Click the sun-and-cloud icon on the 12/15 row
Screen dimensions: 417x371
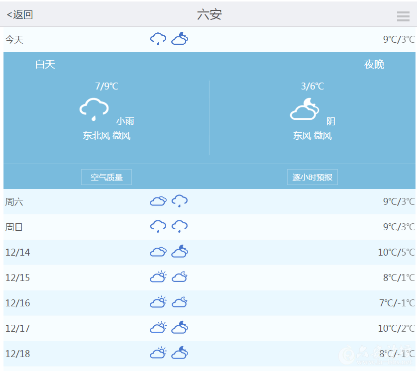158,277
